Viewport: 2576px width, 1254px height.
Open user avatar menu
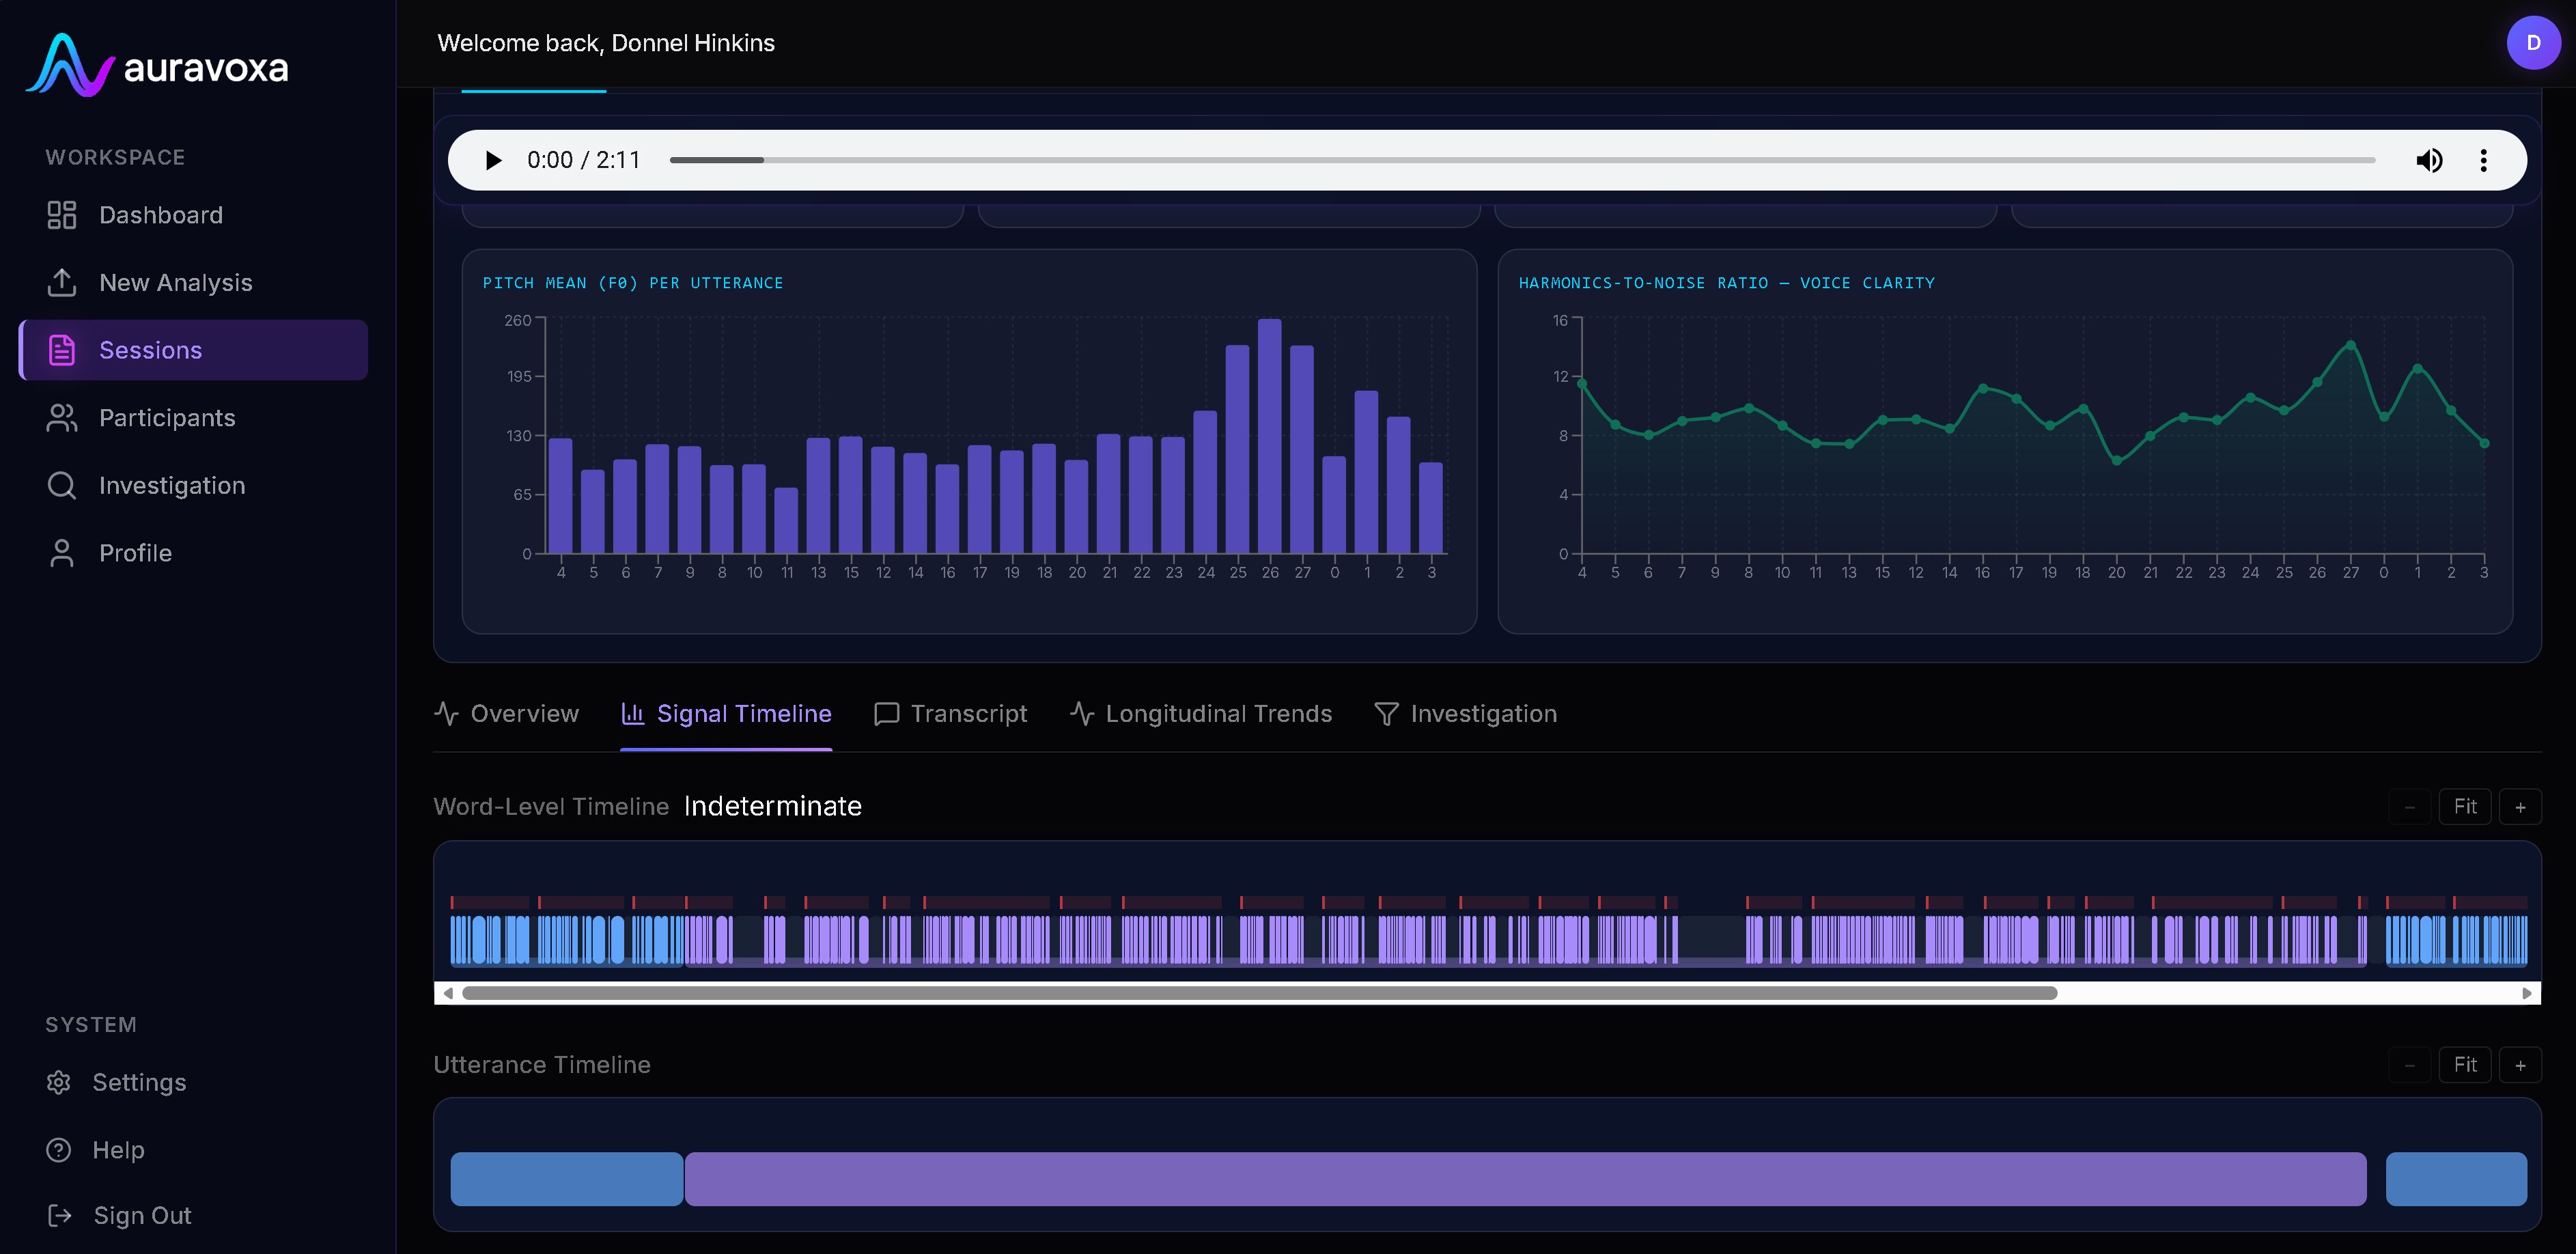pos(2533,43)
